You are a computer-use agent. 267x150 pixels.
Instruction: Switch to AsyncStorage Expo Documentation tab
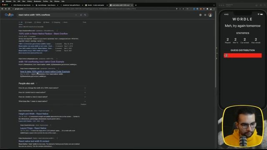(x=47, y=5)
